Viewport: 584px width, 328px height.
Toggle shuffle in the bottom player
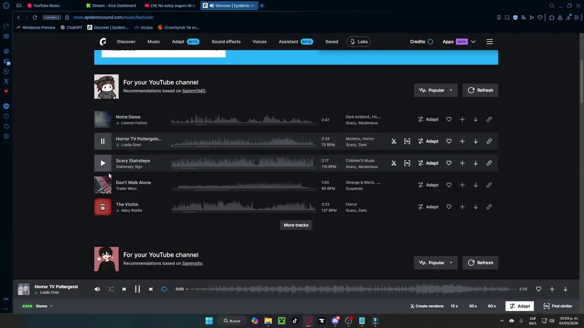pyautogui.click(x=110, y=289)
